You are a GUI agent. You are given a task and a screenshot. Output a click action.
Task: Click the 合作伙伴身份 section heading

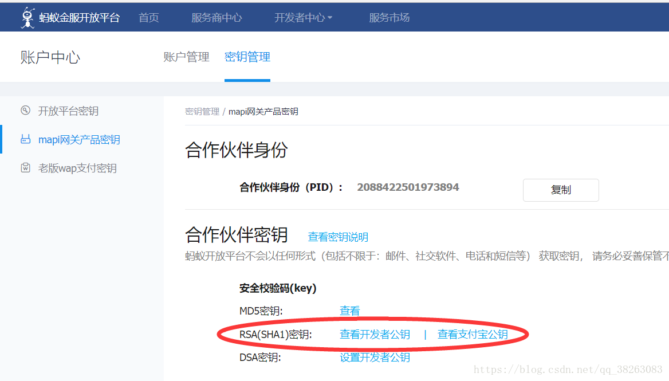(237, 150)
